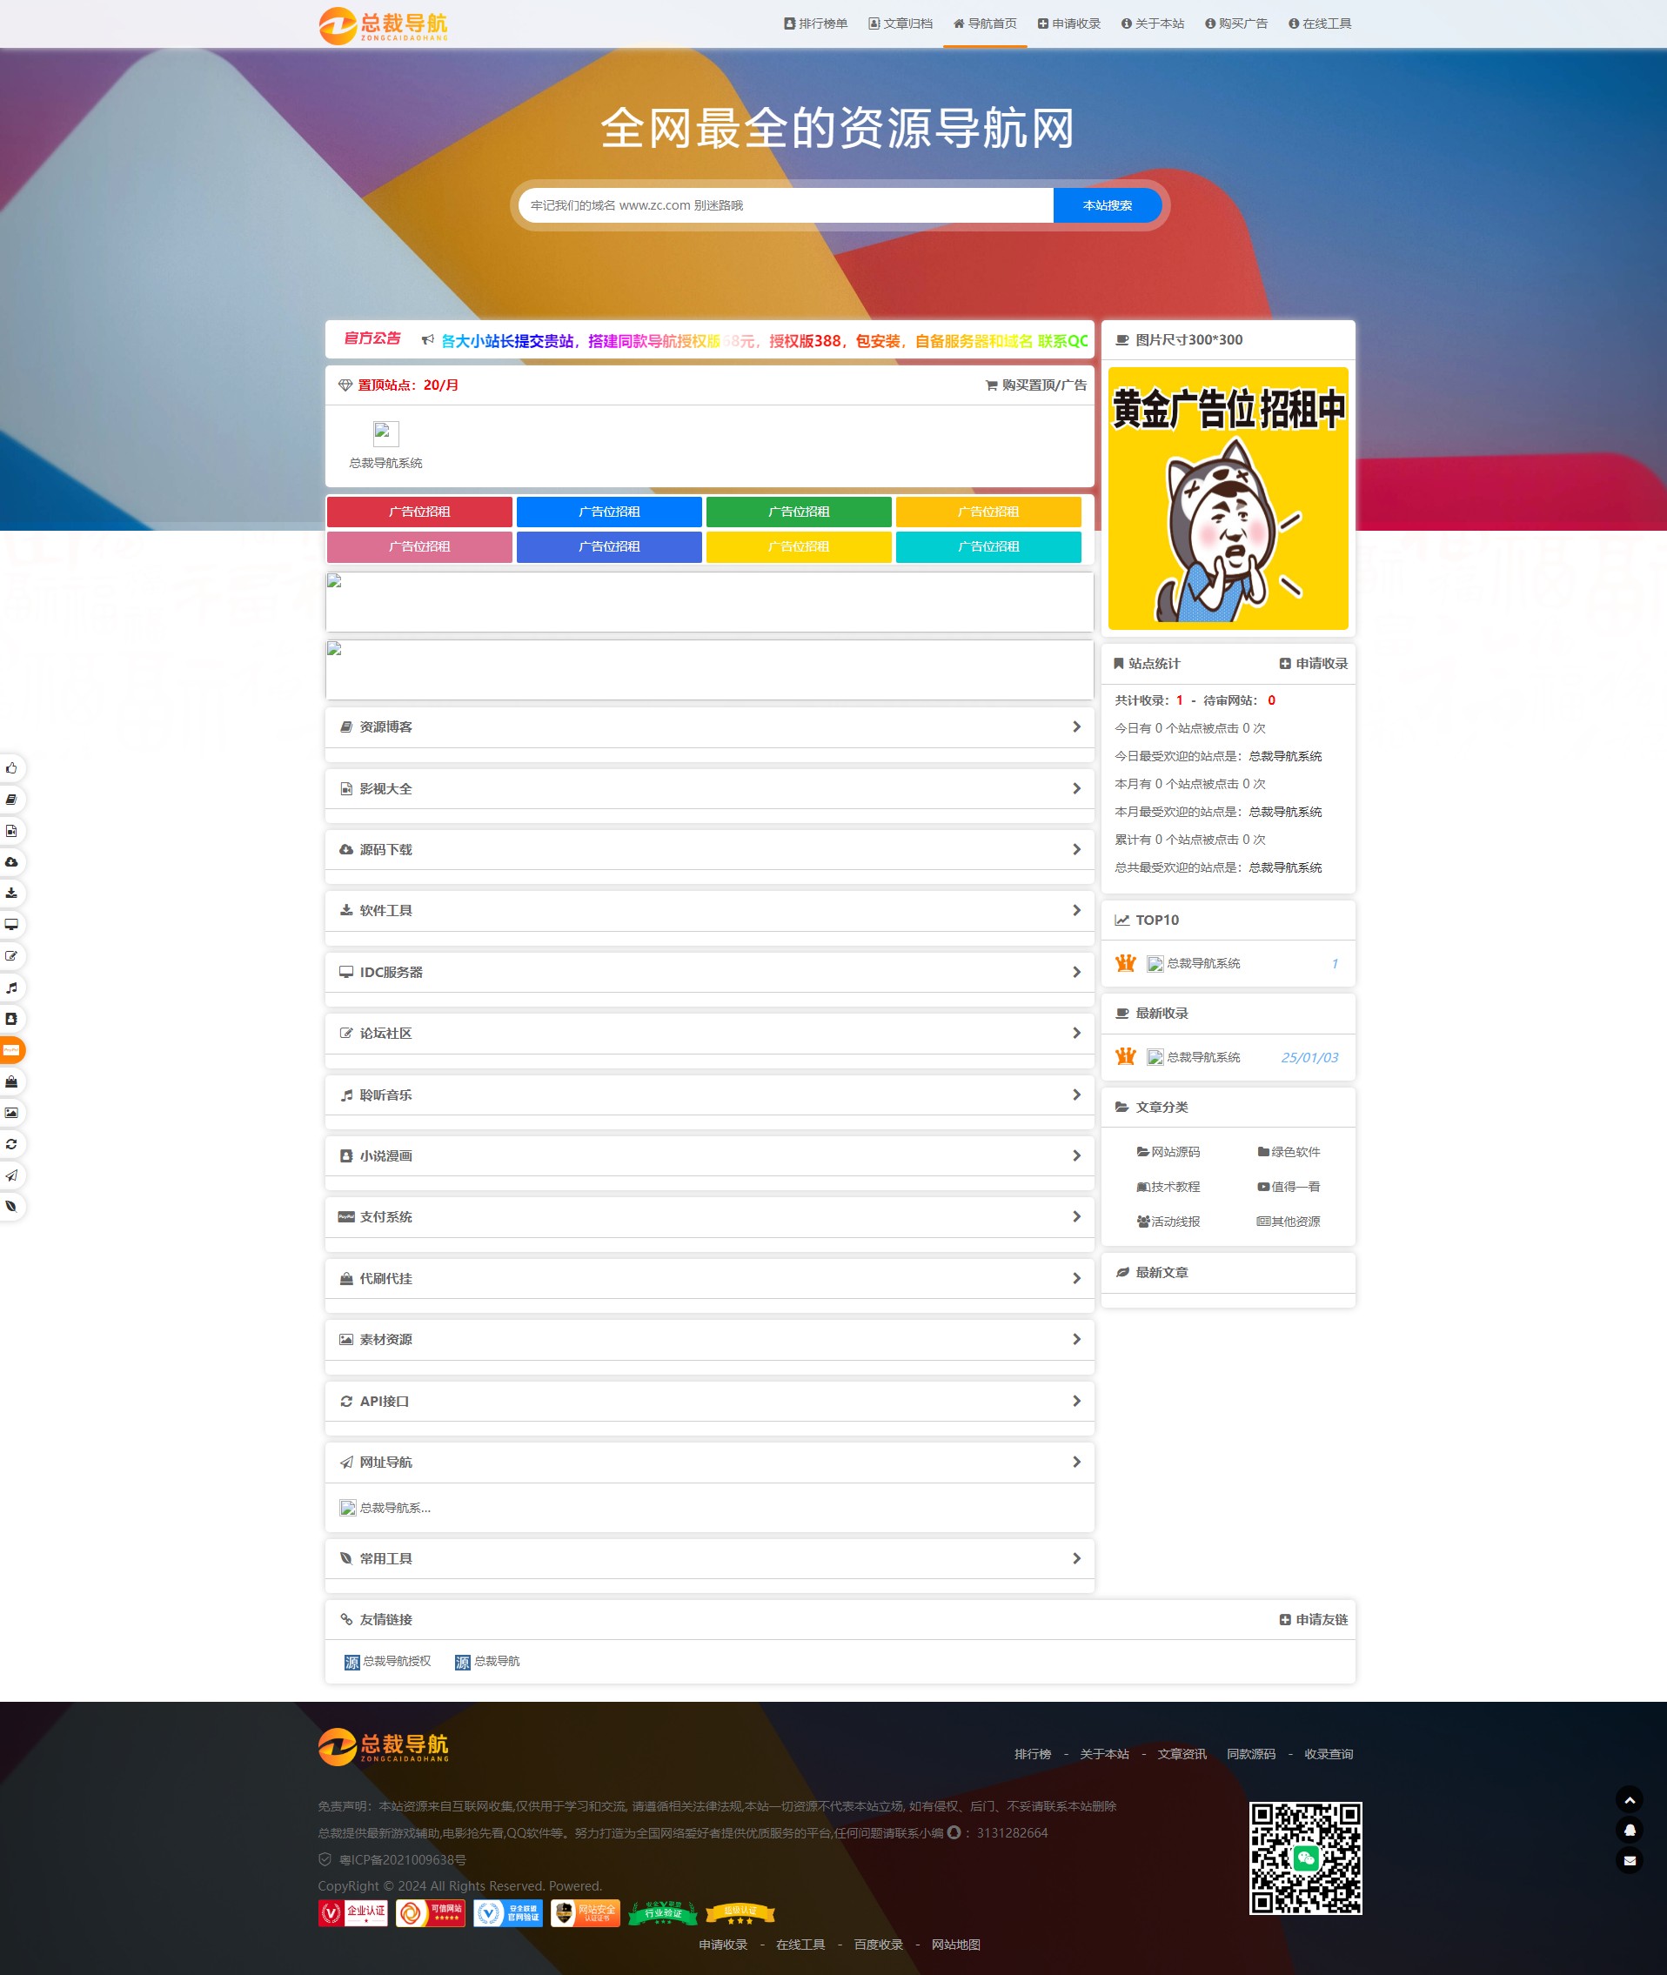Click the 申请友链 link
This screenshot has height=1975, width=1667.
coord(1314,1620)
